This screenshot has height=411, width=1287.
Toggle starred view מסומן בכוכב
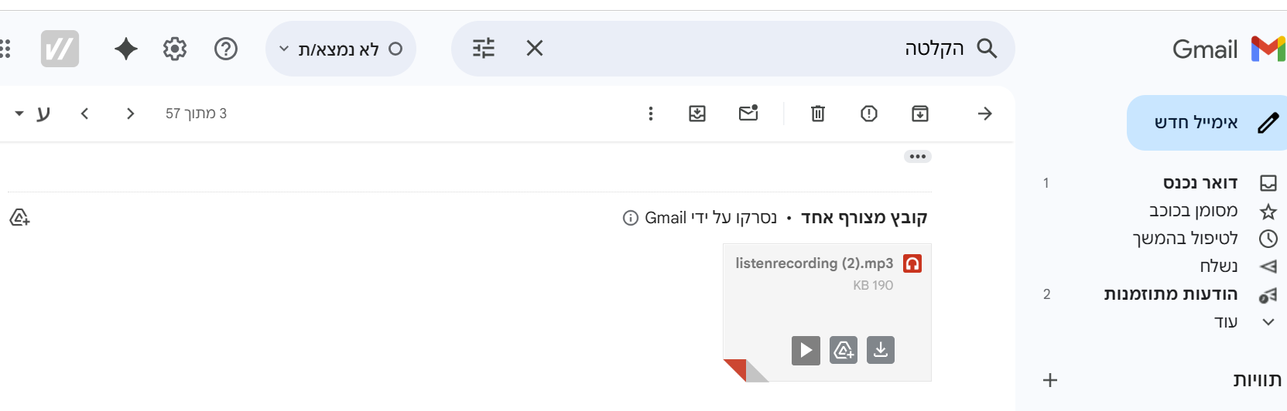[x=1193, y=211]
